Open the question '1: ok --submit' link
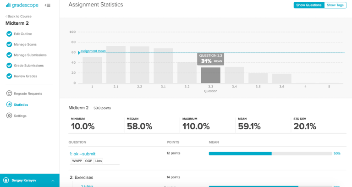The height and width of the screenshot is (187, 352). point(82,154)
